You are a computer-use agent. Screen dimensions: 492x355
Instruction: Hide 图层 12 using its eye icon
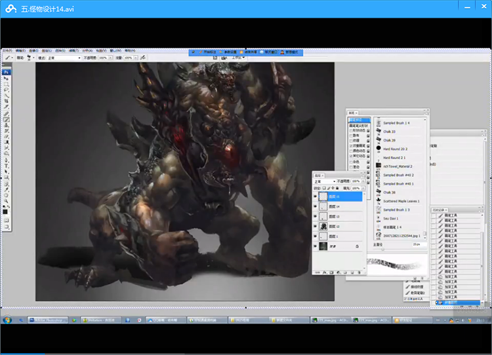(x=316, y=226)
